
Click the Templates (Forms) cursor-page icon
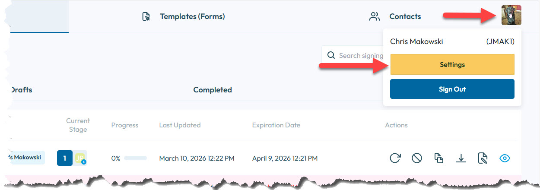(146, 17)
